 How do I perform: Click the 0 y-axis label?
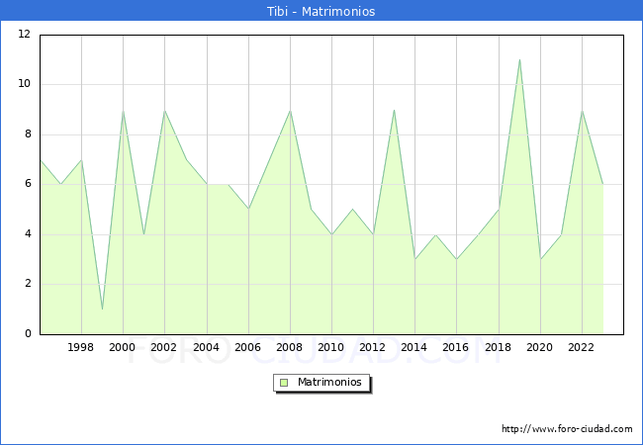pyautogui.click(x=28, y=334)
